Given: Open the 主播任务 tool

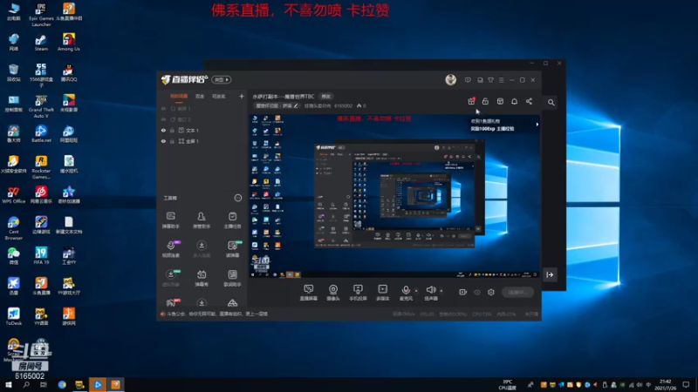Looking at the screenshot, I should [232, 220].
